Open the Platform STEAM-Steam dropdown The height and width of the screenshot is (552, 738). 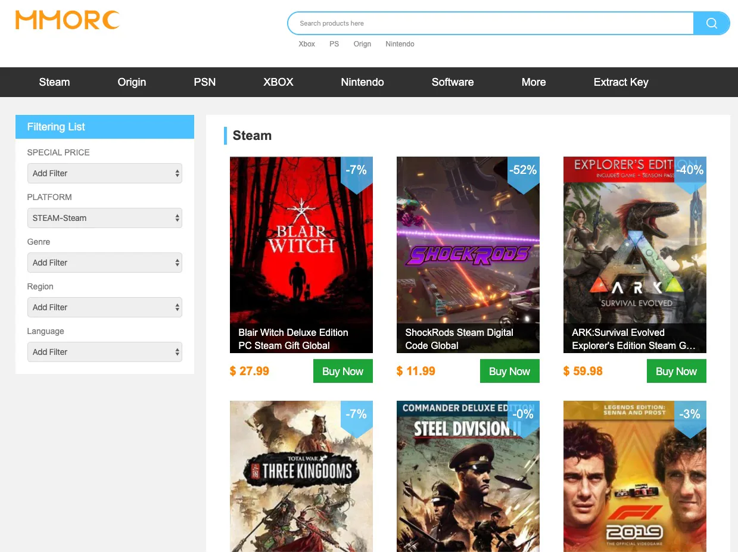coord(105,218)
